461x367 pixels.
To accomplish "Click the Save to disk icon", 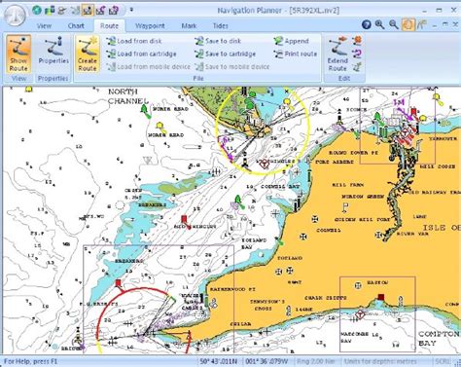I will (198, 41).
